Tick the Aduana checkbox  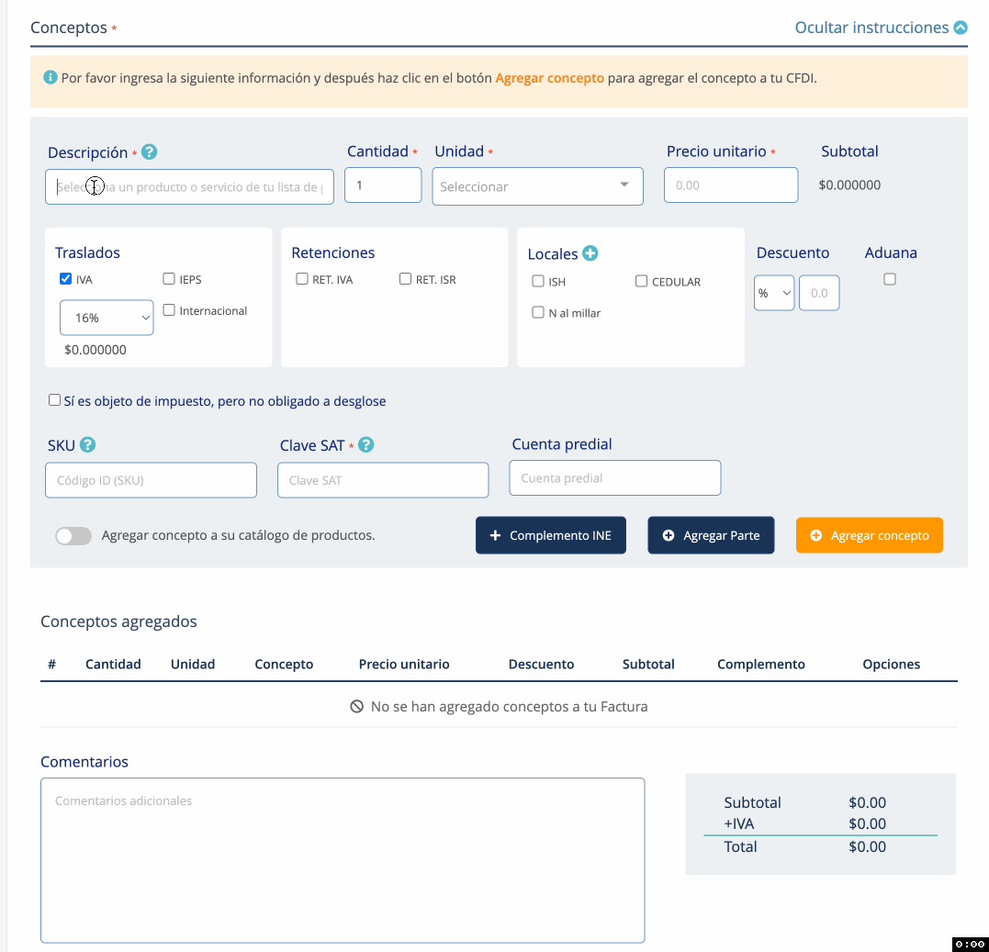coord(890,280)
